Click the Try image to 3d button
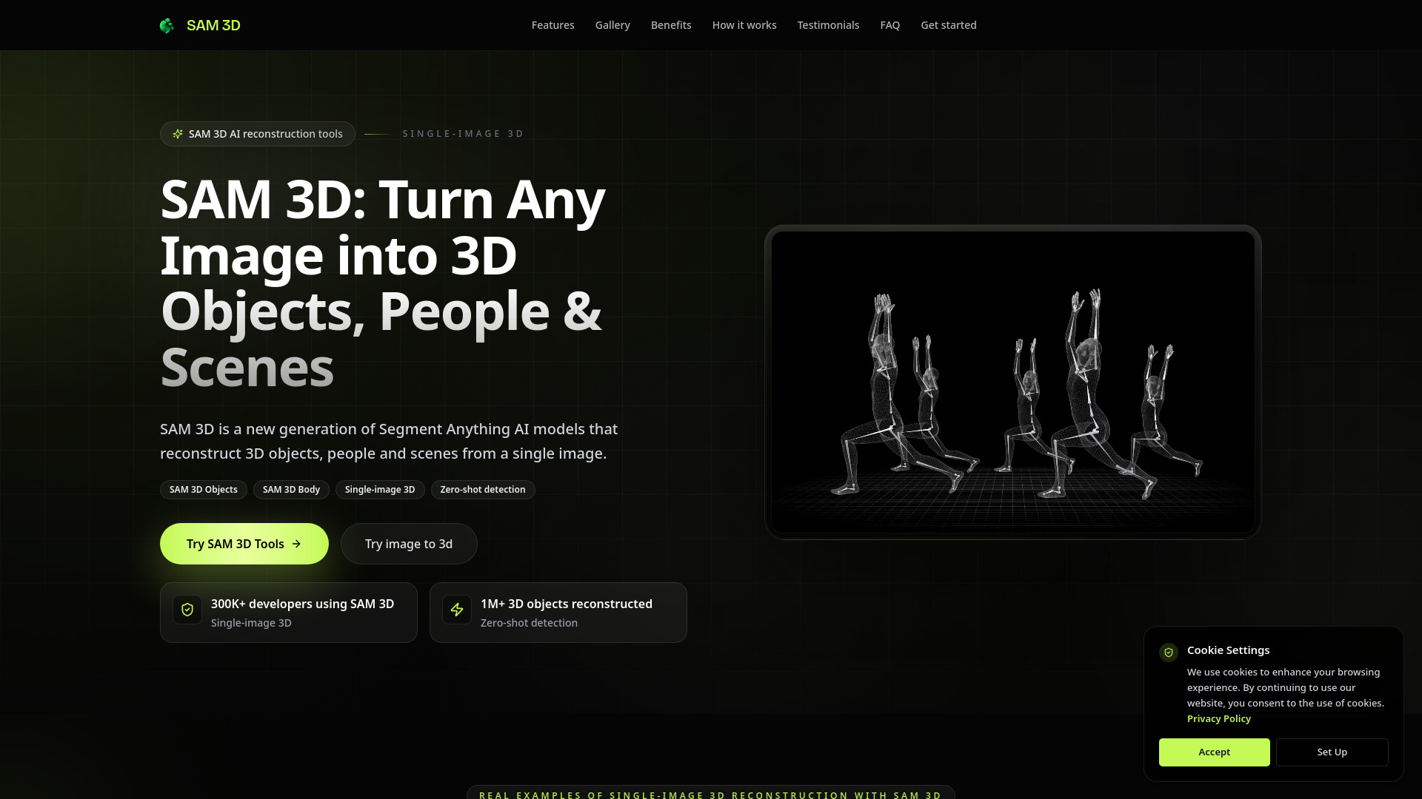1422x799 pixels. click(x=408, y=544)
